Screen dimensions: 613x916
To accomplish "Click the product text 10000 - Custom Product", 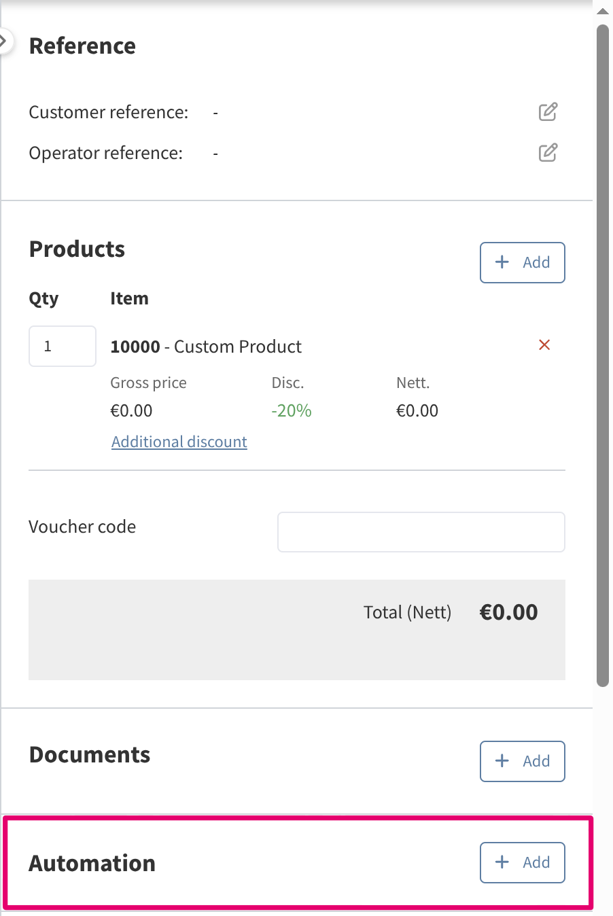I will 206,347.
